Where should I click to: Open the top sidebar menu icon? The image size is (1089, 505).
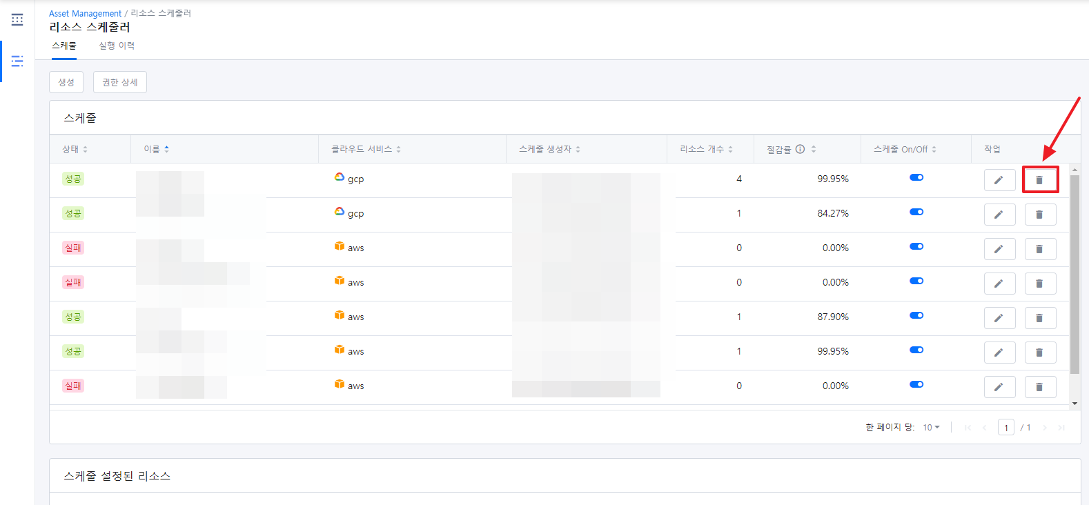pos(17,20)
